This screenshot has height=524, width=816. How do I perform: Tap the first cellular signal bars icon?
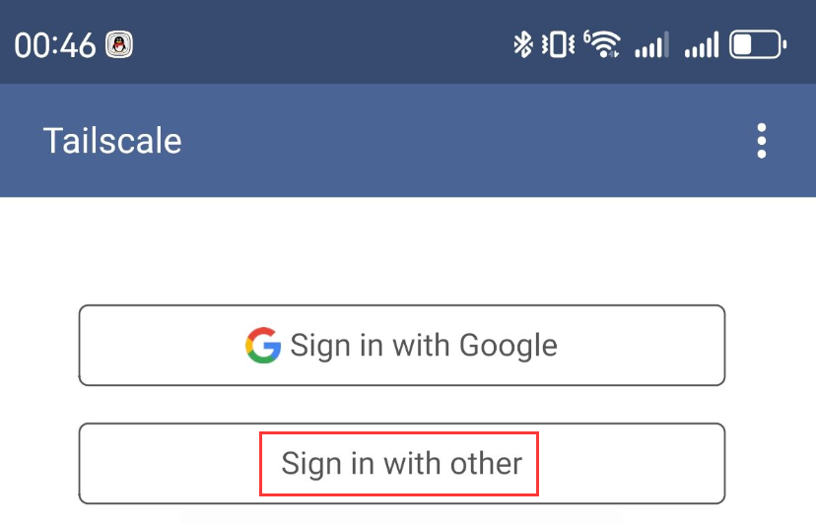pyautogui.click(x=651, y=44)
